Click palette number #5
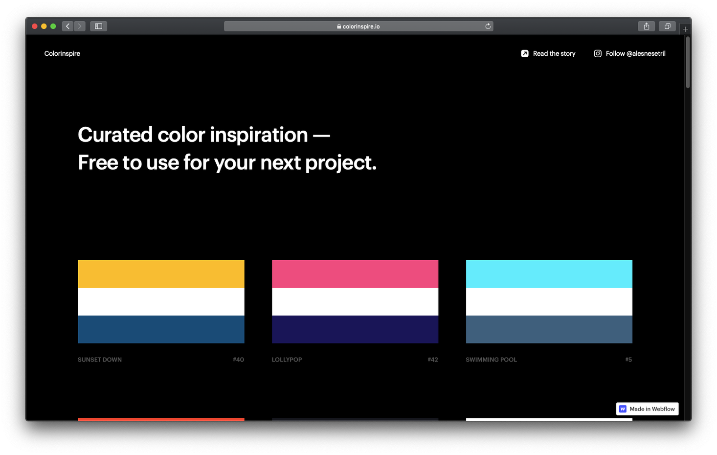This screenshot has width=717, height=455. (628, 360)
